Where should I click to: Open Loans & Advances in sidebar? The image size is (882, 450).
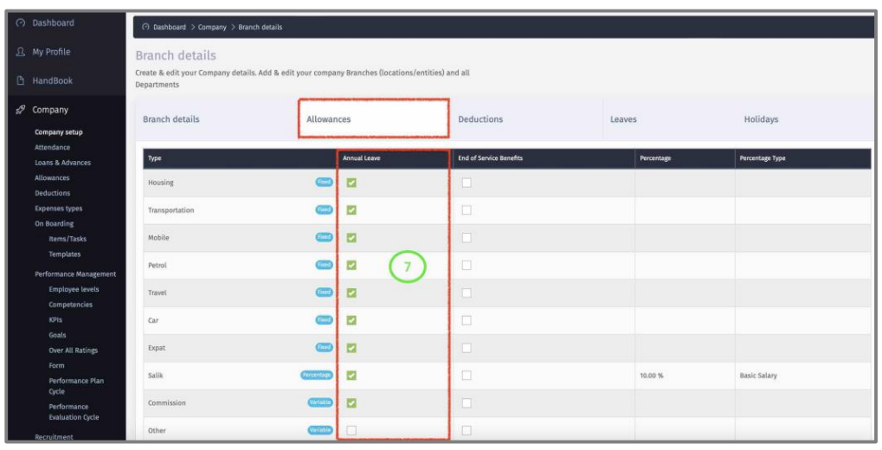point(62,163)
